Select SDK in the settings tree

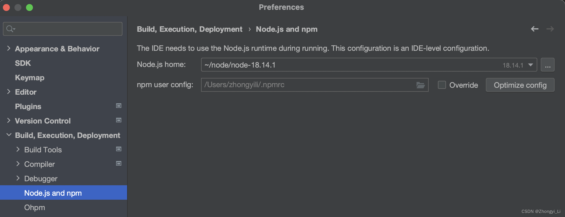[x=23, y=63]
